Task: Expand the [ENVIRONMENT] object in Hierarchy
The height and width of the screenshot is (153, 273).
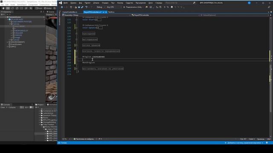Action: 8,42
